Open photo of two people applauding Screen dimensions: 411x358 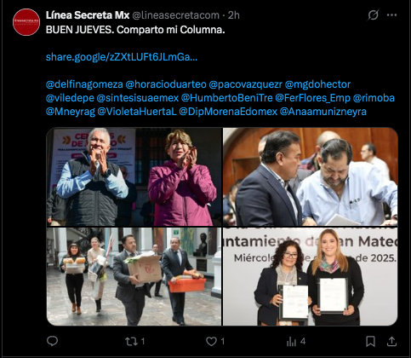coord(134,176)
